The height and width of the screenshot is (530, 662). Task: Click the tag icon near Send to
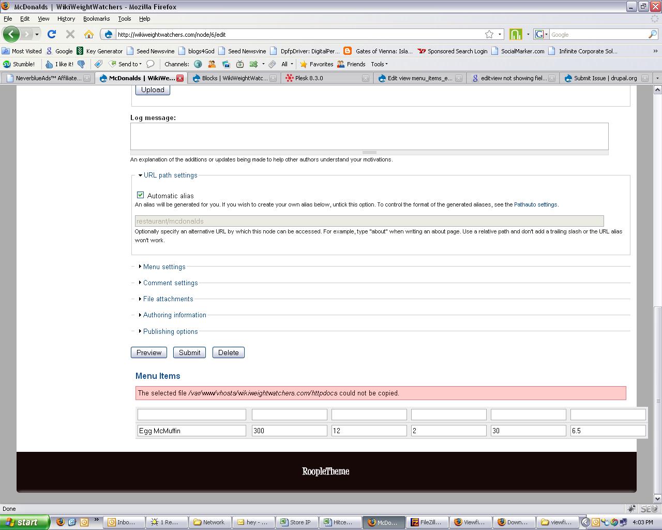[98, 64]
